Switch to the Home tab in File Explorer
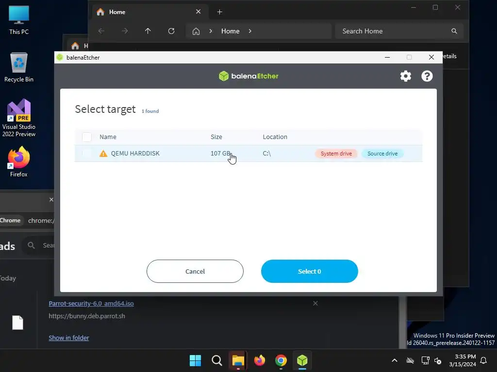 pyautogui.click(x=150, y=12)
